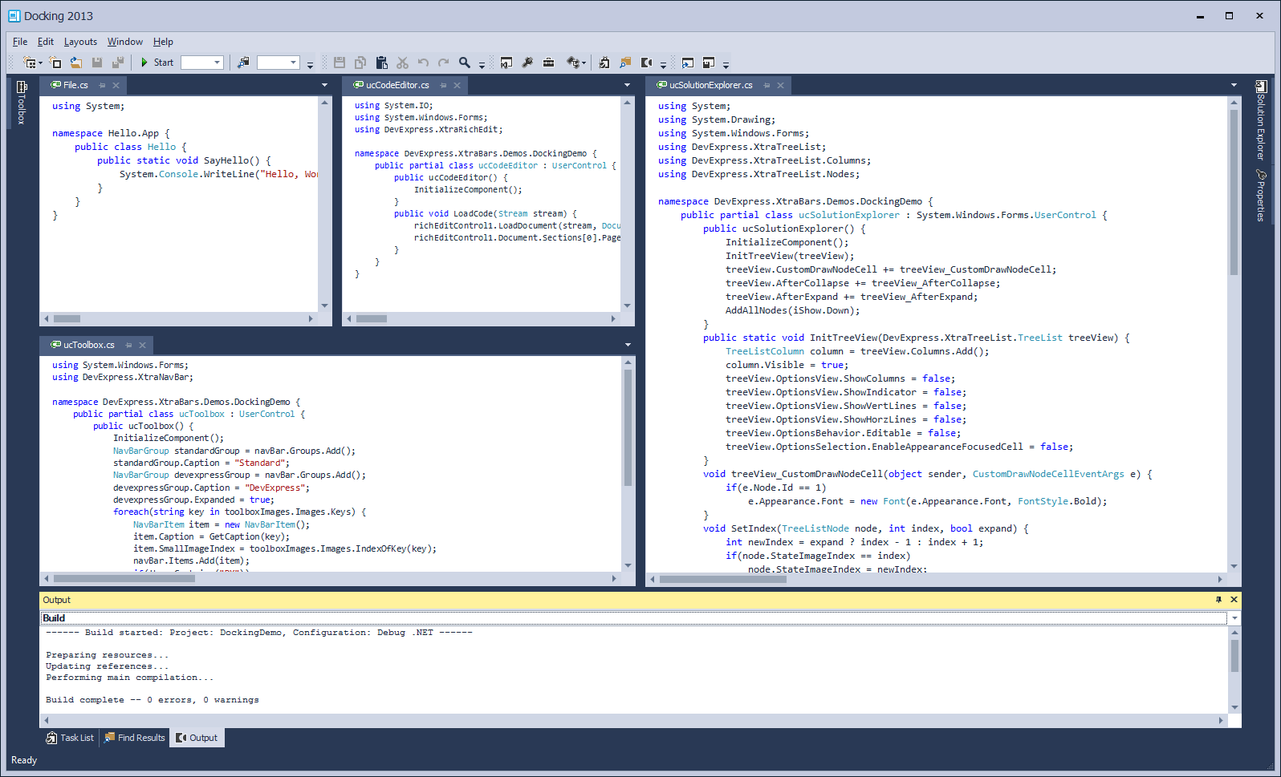Click the Start debugging button
The height and width of the screenshot is (777, 1281).
(x=157, y=63)
